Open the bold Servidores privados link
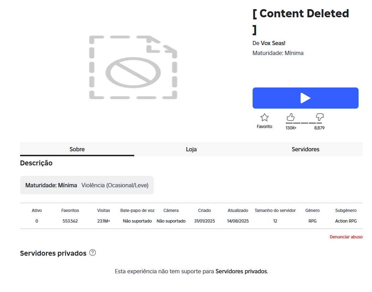The image size is (372, 292). click(x=241, y=272)
